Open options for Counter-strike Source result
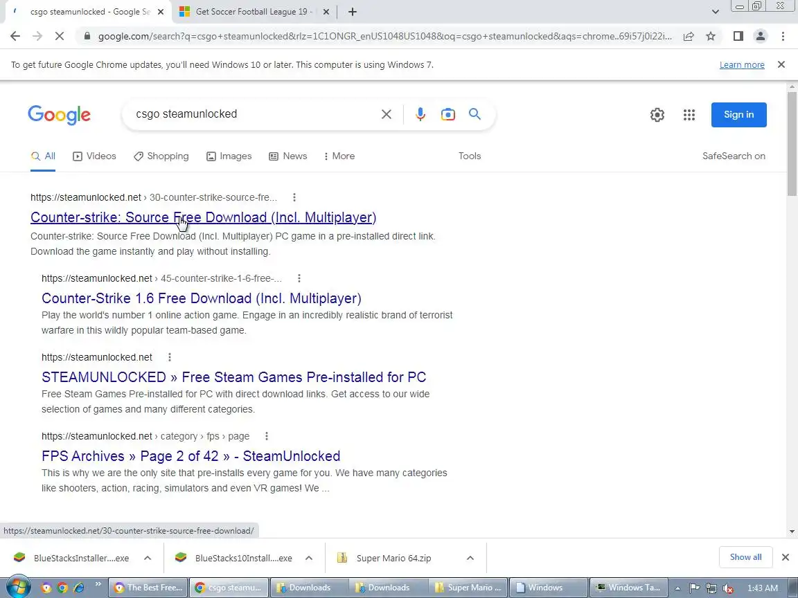Viewport: 798px width, 598px height. [294, 197]
